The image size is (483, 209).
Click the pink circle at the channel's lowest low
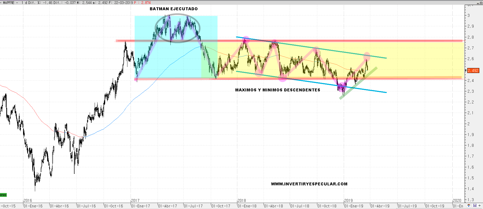[x=342, y=87]
